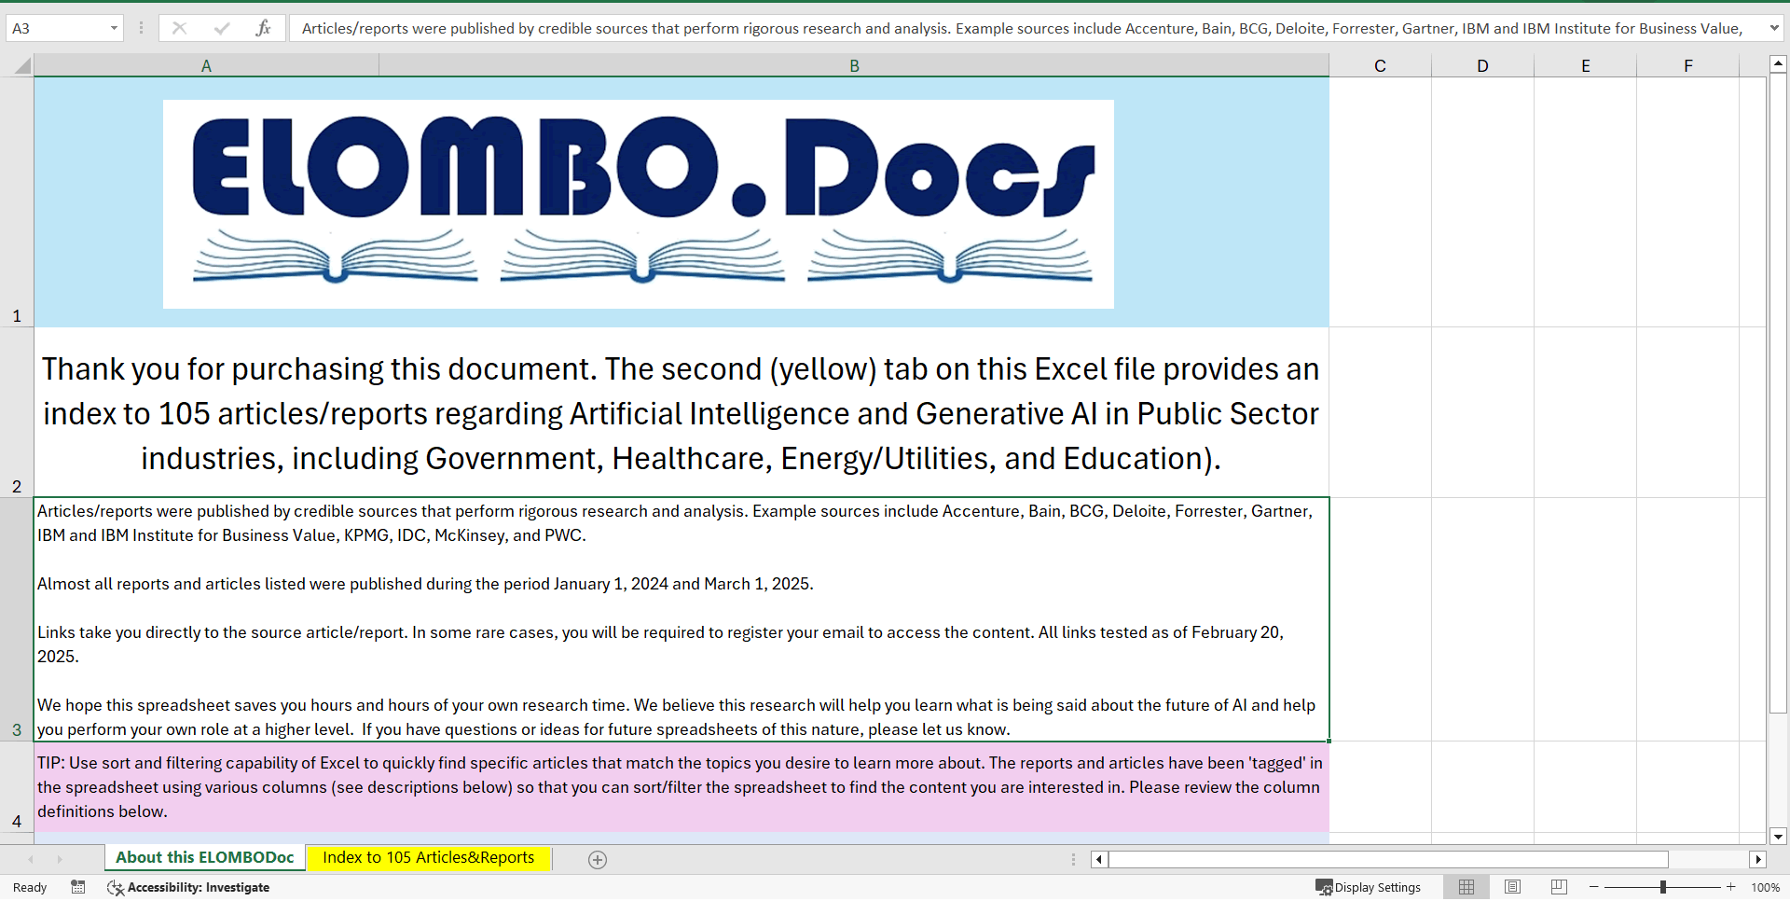Image resolution: width=1790 pixels, height=901 pixels.
Task: Click the next sheet navigation arrow
Action: [60, 859]
